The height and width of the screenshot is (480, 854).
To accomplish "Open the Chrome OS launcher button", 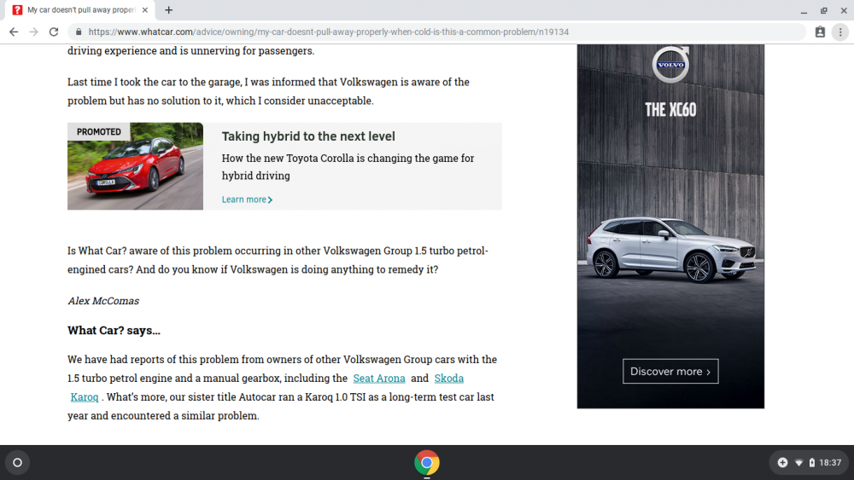I will pyautogui.click(x=17, y=463).
